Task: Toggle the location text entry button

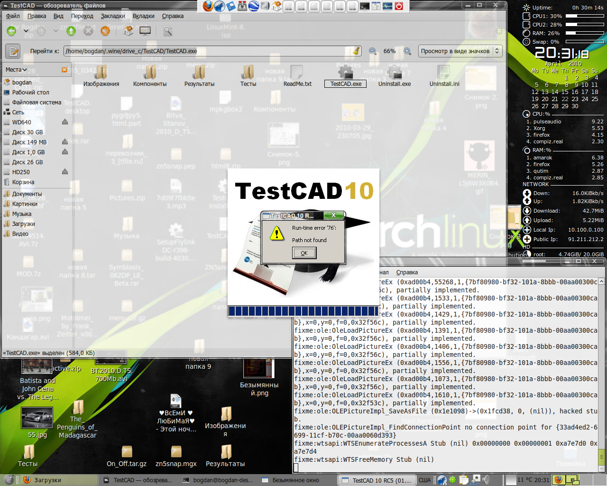Action: (13, 51)
